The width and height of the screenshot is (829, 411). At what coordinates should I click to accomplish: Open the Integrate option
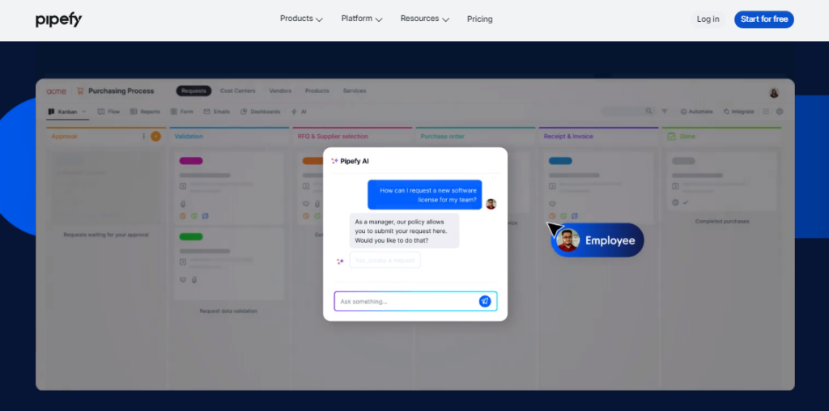point(739,112)
